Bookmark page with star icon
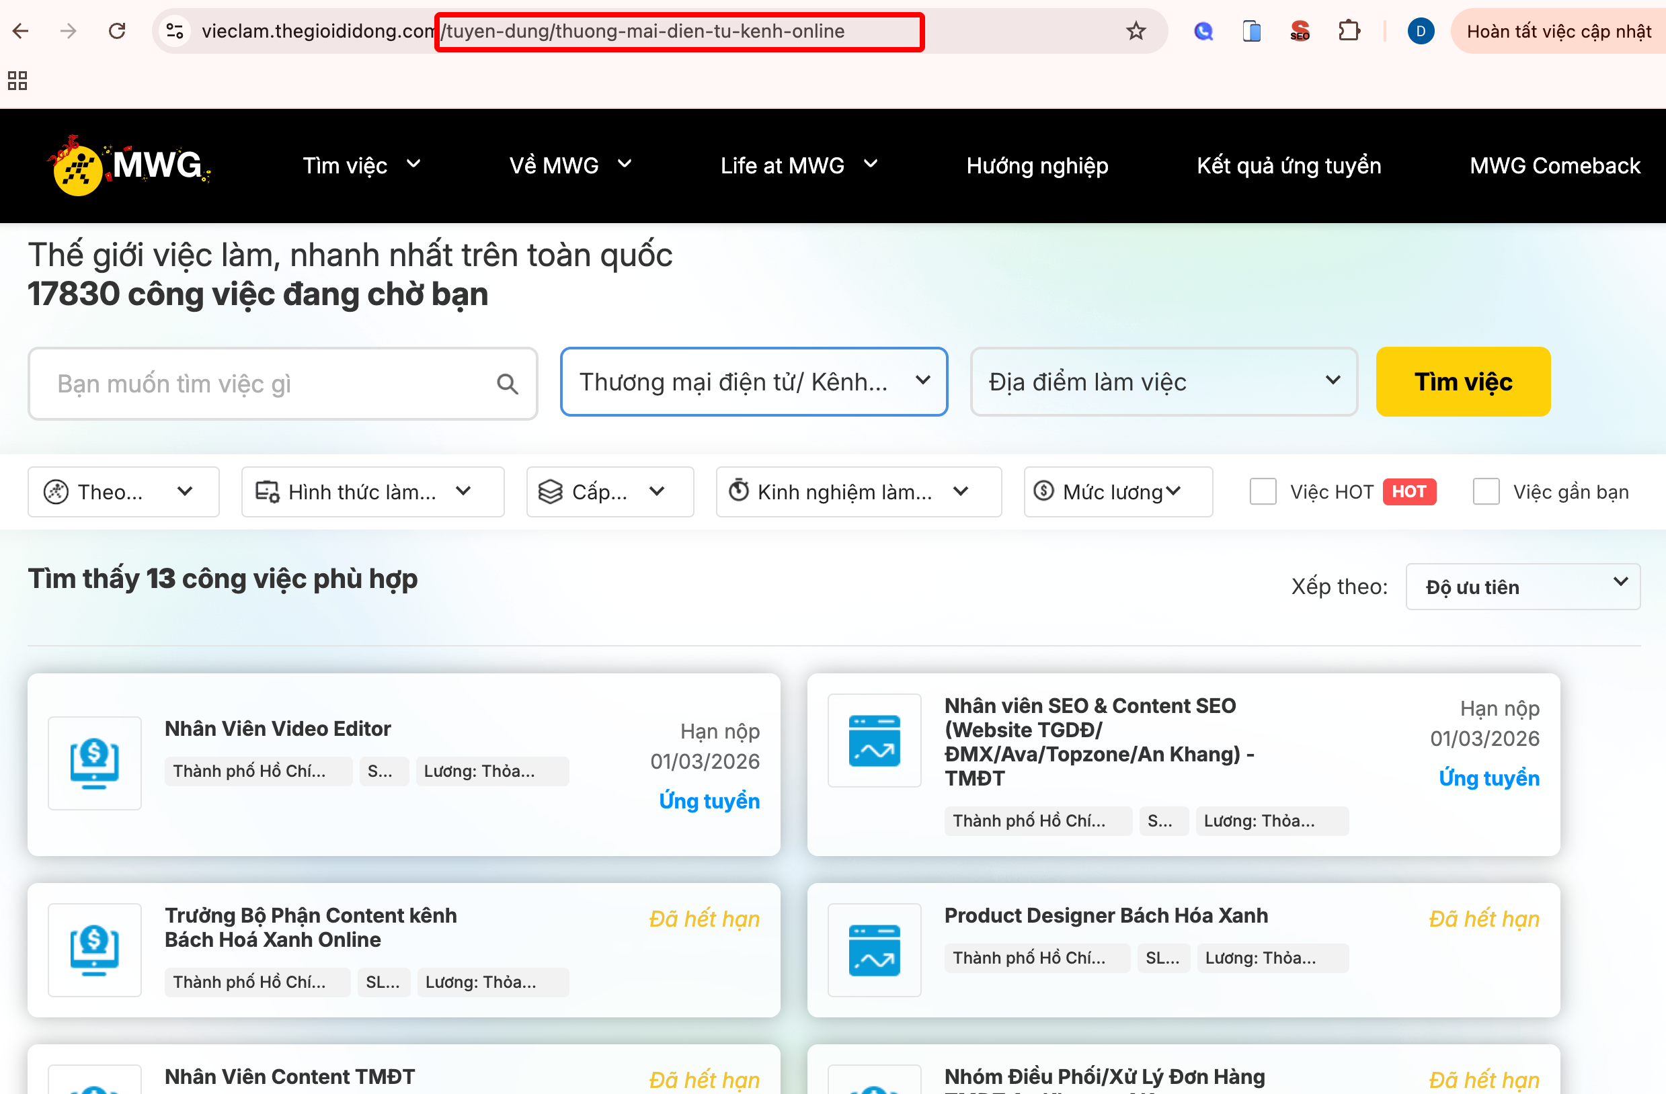 [1136, 31]
